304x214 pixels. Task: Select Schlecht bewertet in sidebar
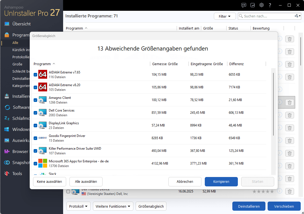pyautogui.click(x=21, y=71)
